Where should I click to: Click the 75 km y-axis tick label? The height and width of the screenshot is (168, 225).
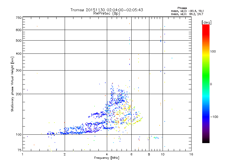pos(20,150)
